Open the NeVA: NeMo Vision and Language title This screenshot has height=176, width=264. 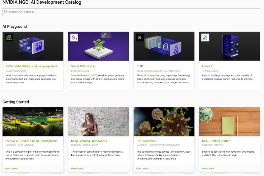[32, 66]
